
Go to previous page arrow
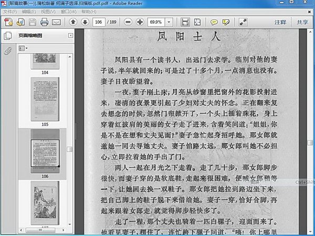[72, 22]
